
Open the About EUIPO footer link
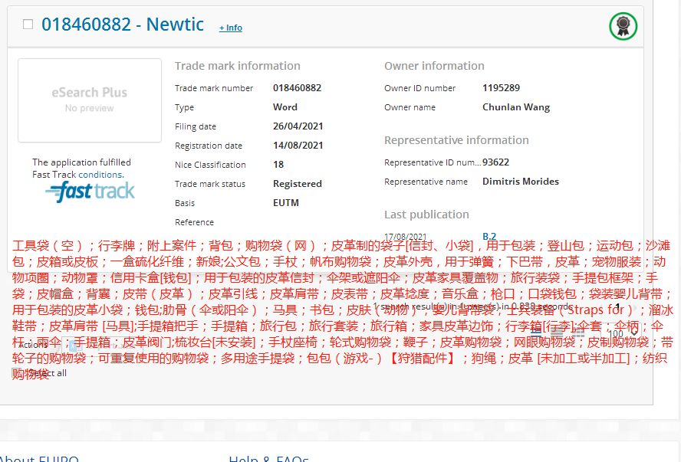tap(38, 459)
